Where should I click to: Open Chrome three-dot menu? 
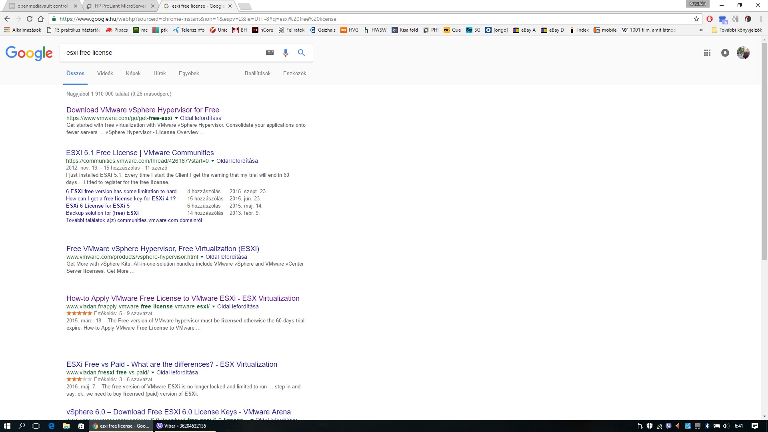761,19
